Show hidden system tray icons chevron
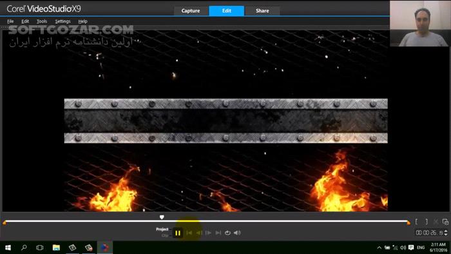Screen dimensions: 451x254 click(x=379, y=248)
